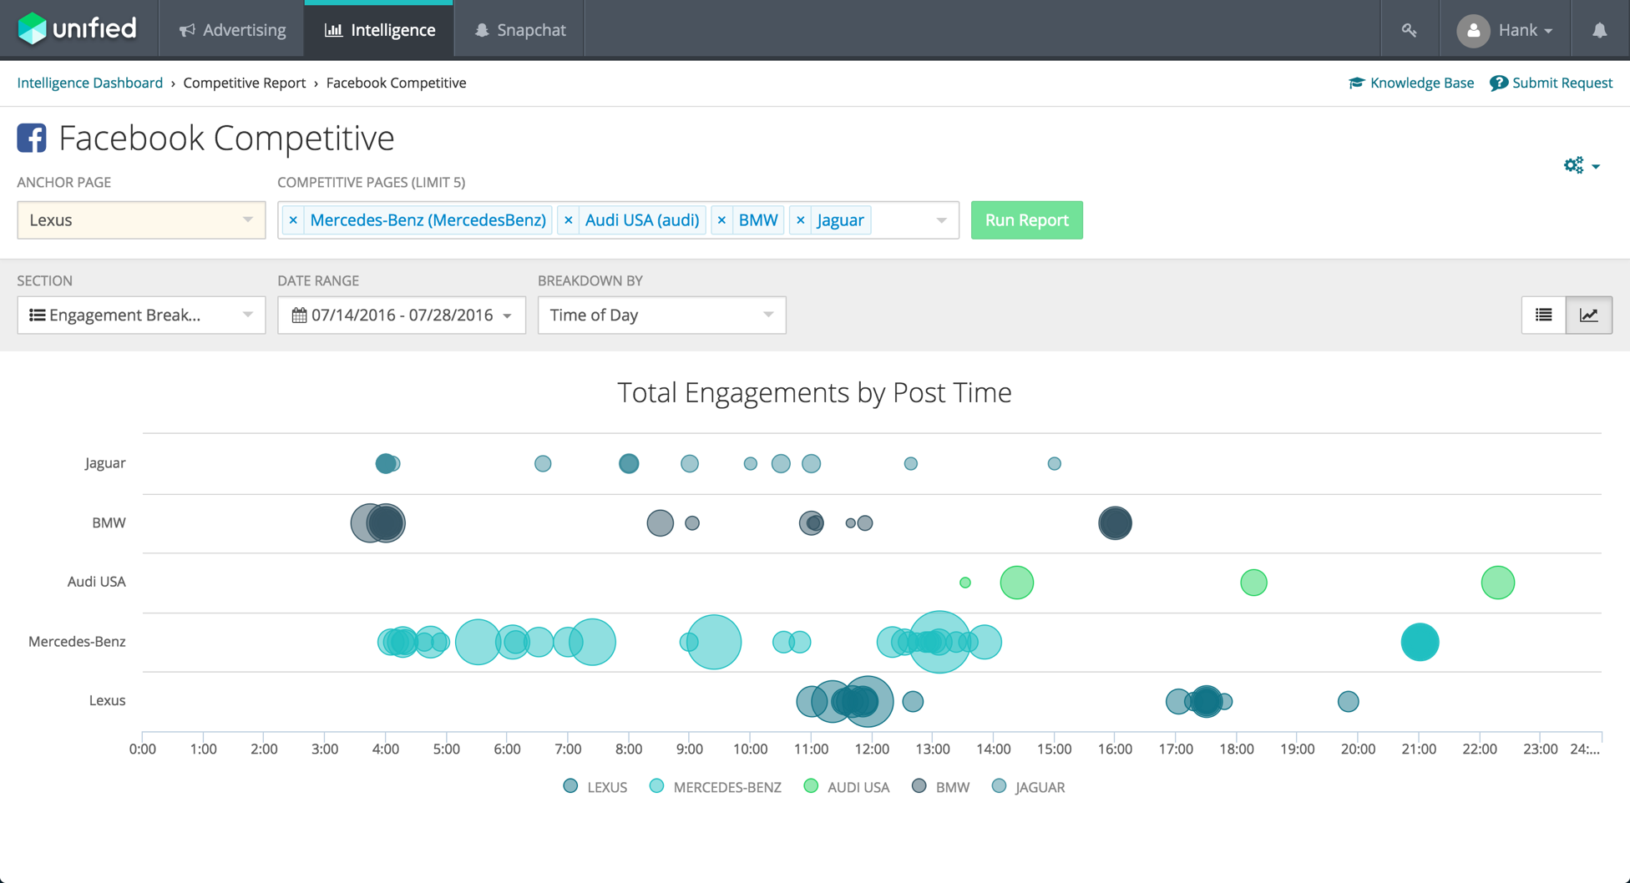The image size is (1630, 883).
Task: Remove Mercedes-Benz from competitive pages
Action: pyautogui.click(x=293, y=220)
